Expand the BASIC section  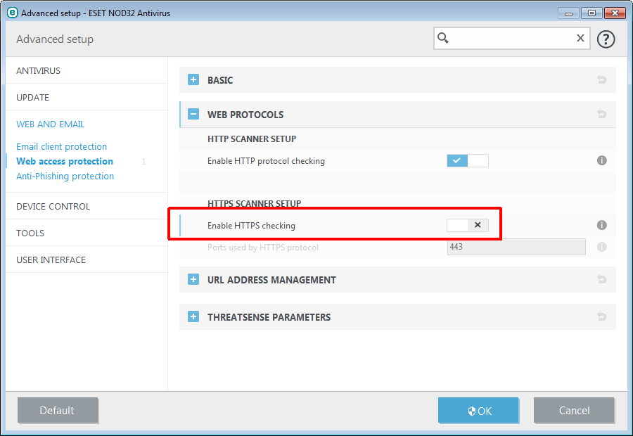(193, 79)
